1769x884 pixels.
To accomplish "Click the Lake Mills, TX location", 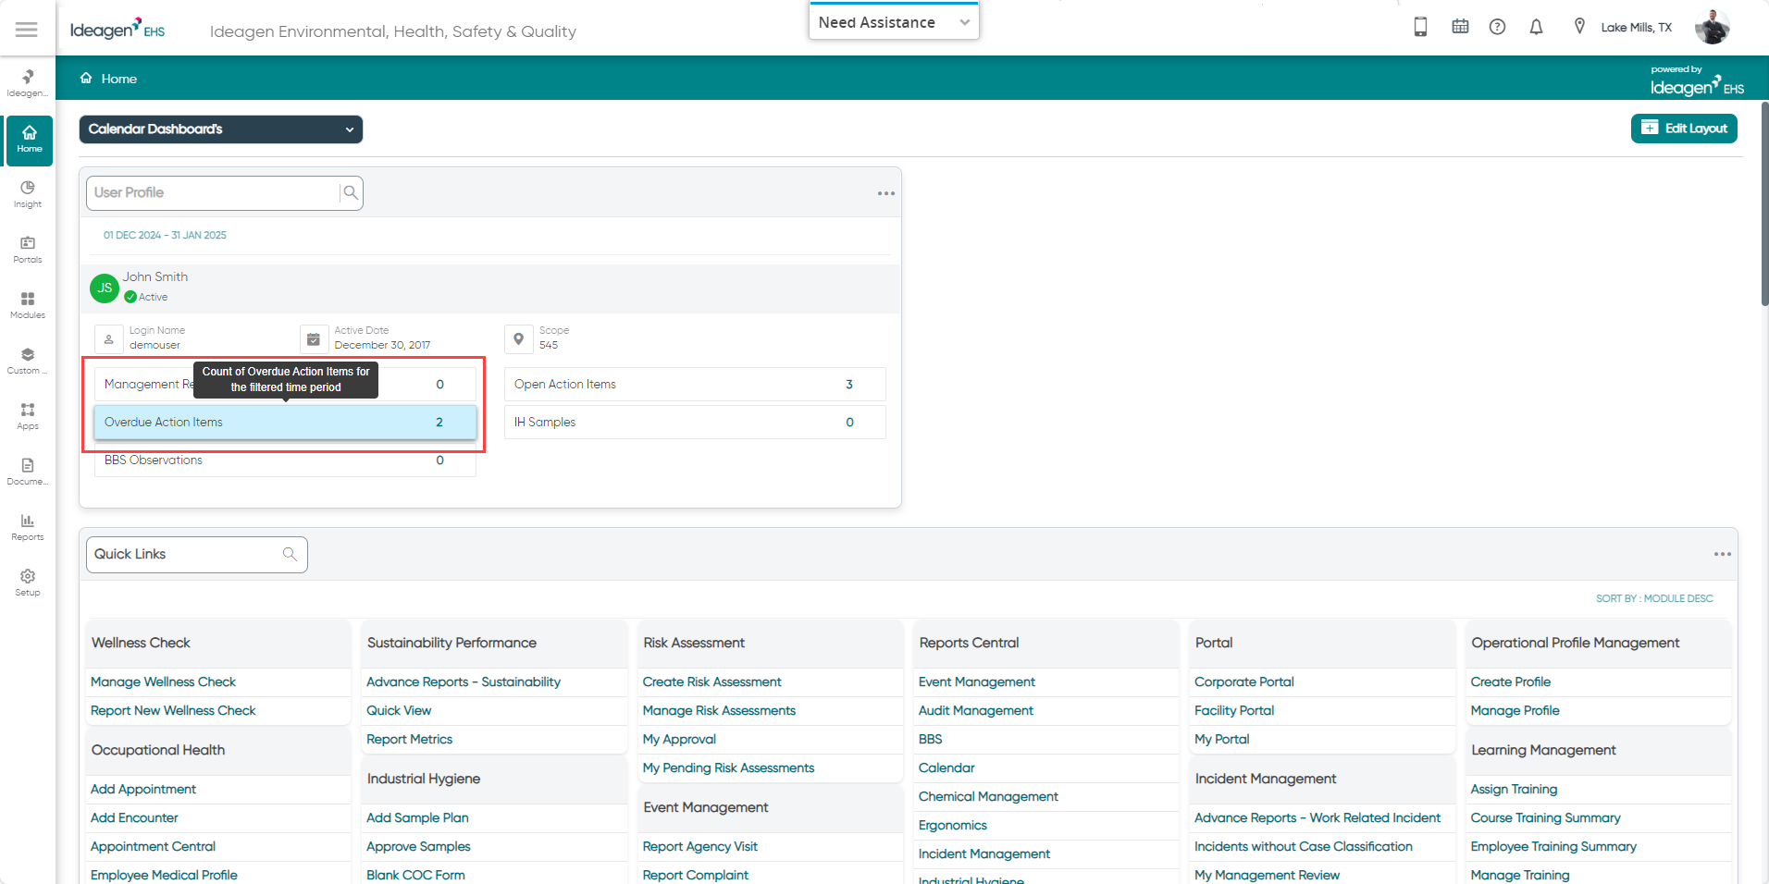I will tap(1636, 28).
